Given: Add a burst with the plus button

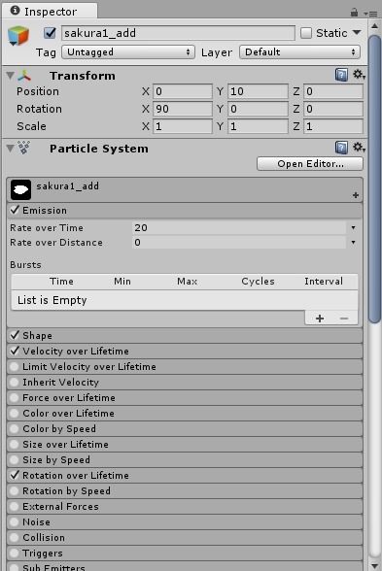Looking at the screenshot, I should pyautogui.click(x=320, y=319).
